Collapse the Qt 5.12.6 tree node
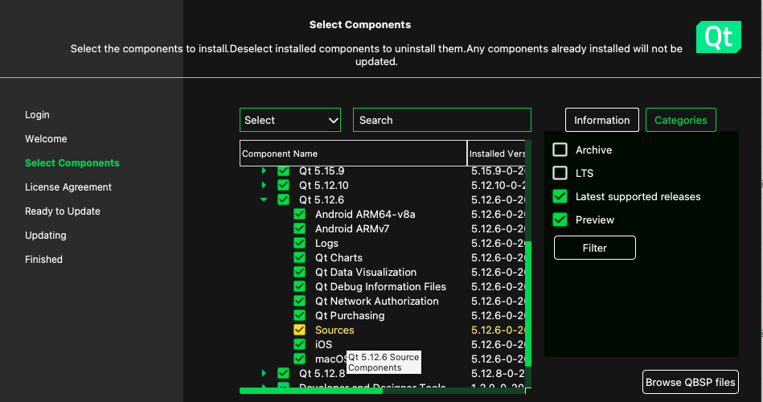 point(264,199)
